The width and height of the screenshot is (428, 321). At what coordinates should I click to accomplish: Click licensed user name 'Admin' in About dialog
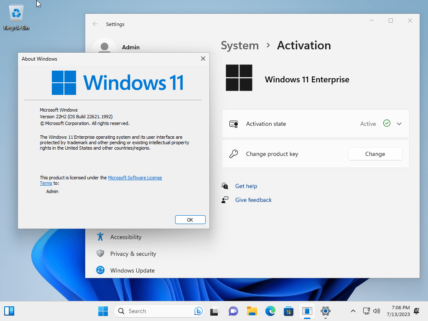[52, 191]
